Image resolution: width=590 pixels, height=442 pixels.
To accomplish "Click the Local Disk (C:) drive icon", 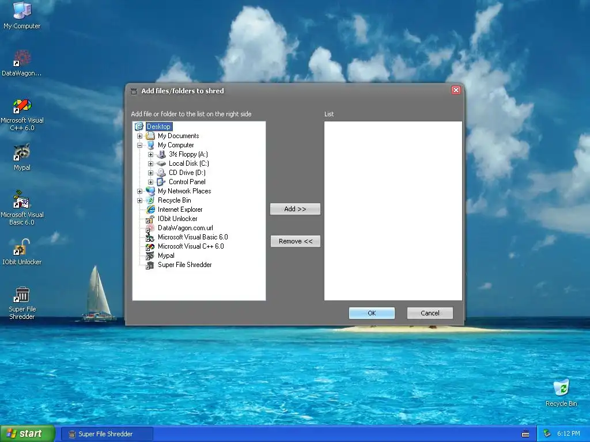I will coord(161,163).
